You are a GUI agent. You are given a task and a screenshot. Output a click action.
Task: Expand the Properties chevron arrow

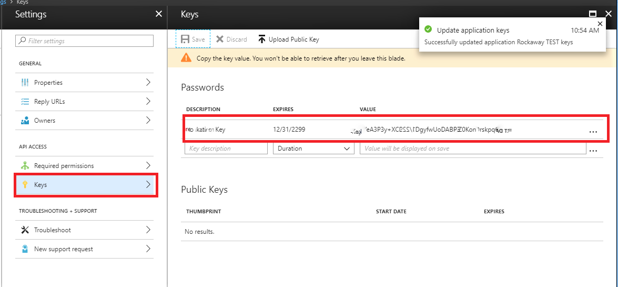[148, 83]
